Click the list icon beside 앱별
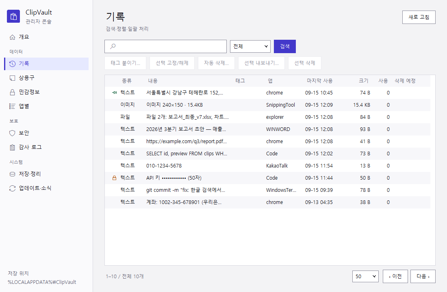This screenshot has width=447, height=292. pos(12,106)
